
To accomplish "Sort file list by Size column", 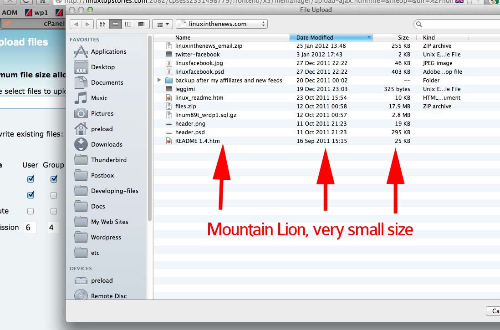I will 394,38.
